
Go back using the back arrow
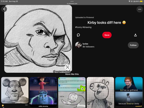tap(4, 9)
